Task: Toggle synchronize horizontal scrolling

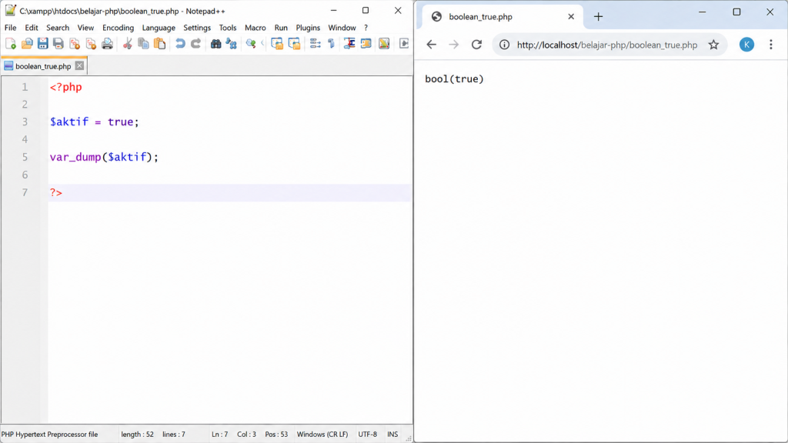Action: click(295, 44)
